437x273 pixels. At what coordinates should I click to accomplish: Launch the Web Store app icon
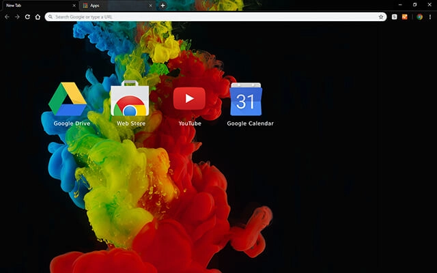click(x=130, y=98)
